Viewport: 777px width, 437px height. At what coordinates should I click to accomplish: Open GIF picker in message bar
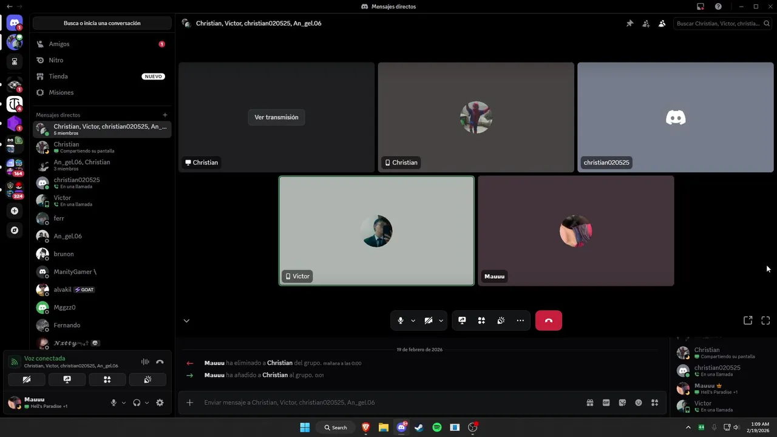[606, 402]
